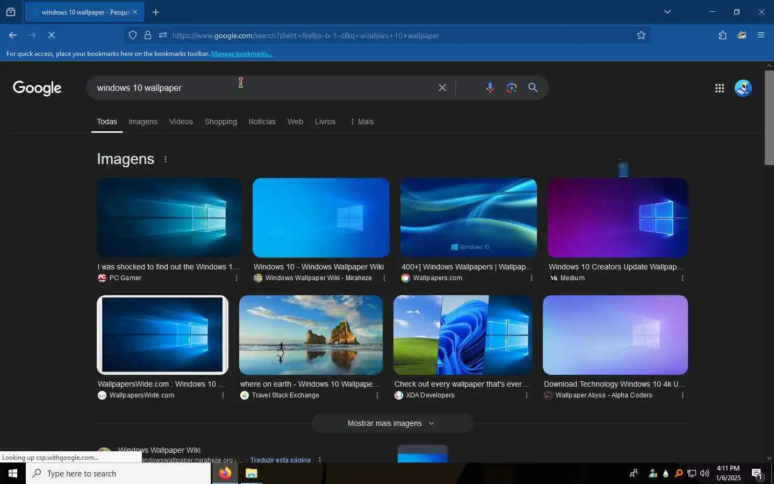Search by image with Lens icon

(x=511, y=88)
